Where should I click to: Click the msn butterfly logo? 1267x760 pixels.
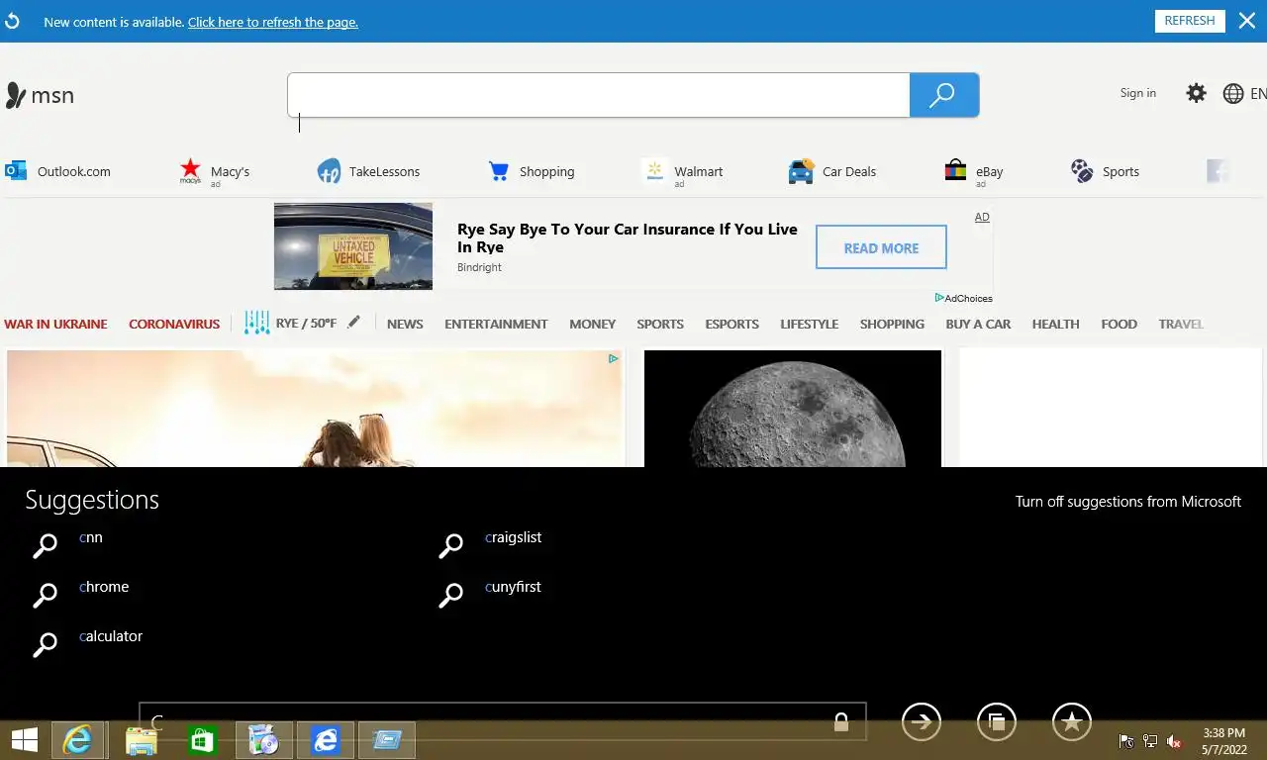coord(40,95)
